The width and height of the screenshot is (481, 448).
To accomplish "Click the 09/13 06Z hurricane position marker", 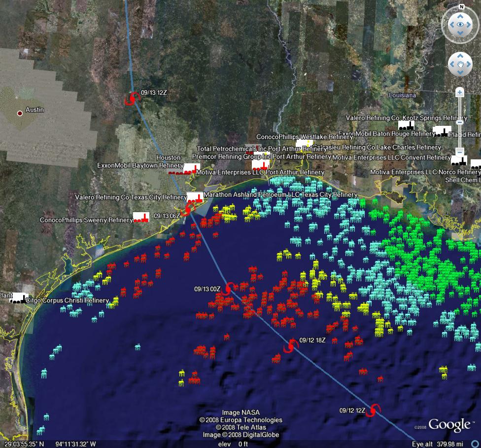I will (187, 210).
